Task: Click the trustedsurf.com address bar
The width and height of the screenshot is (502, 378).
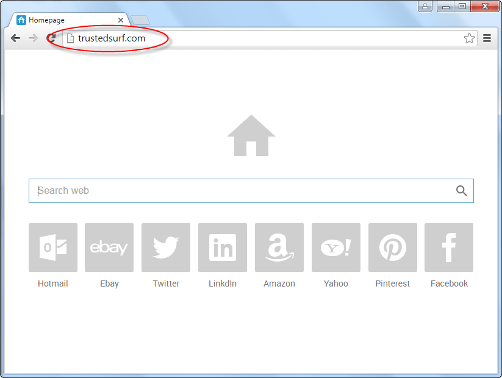Action: point(270,38)
